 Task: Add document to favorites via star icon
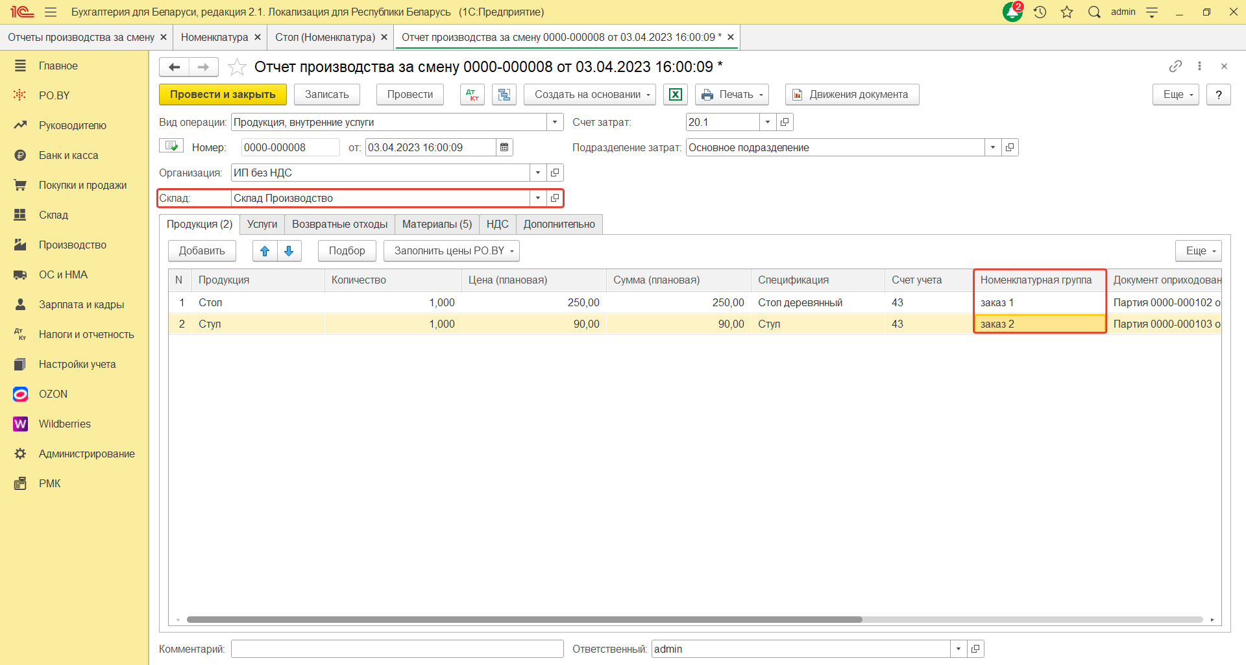point(237,67)
